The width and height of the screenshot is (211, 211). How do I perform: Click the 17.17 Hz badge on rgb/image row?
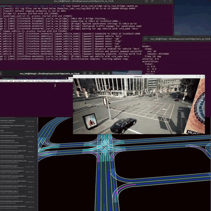(x=29, y=121)
